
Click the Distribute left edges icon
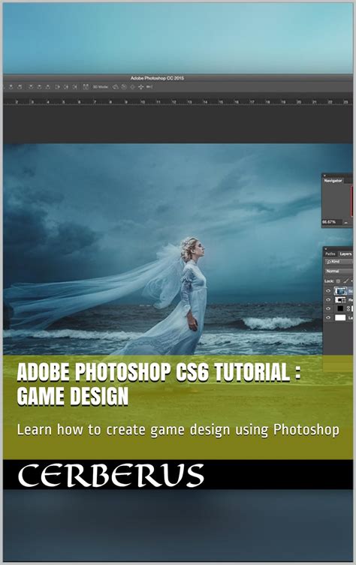[x=58, y=87]
